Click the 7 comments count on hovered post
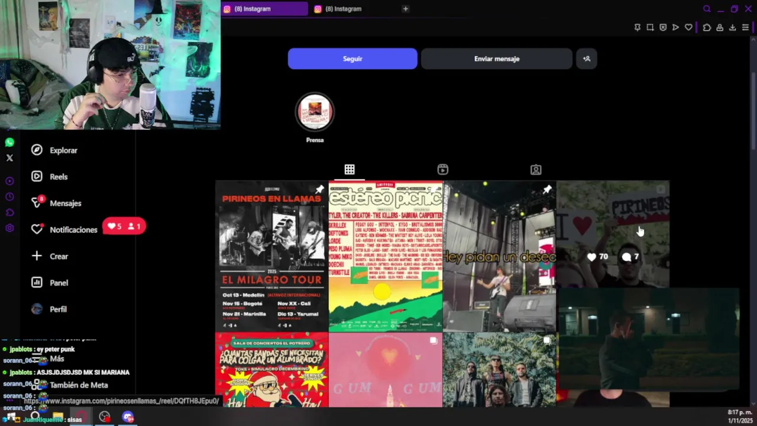Screen dimensions: 757x426 coord(630,257)
